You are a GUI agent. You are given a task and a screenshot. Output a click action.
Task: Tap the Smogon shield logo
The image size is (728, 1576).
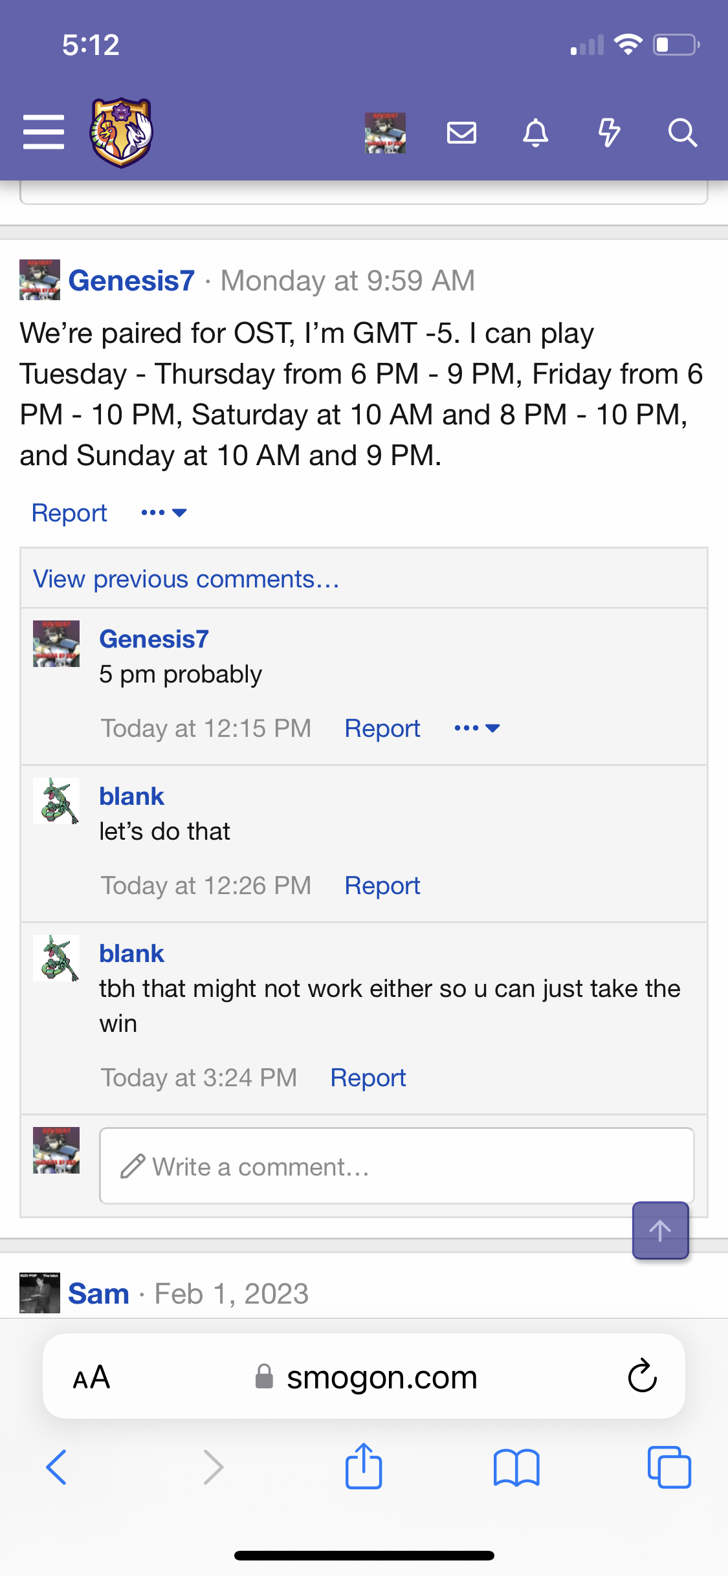pyautogui.click(x=121, y=132)
